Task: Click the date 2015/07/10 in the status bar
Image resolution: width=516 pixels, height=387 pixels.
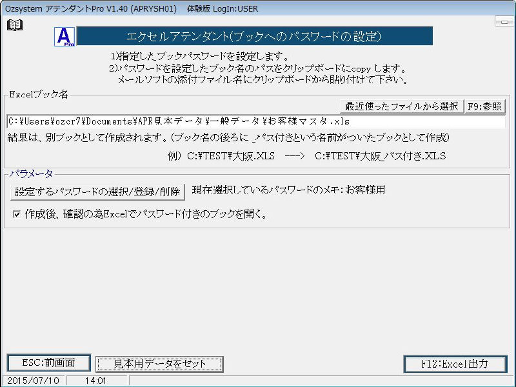Action: [x=34, y=381]
